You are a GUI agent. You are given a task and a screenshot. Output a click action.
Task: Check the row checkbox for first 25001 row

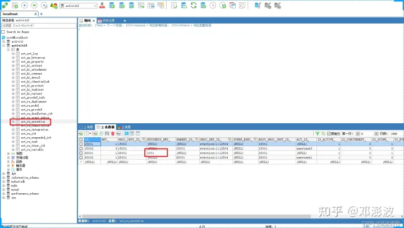click(81, 152)
